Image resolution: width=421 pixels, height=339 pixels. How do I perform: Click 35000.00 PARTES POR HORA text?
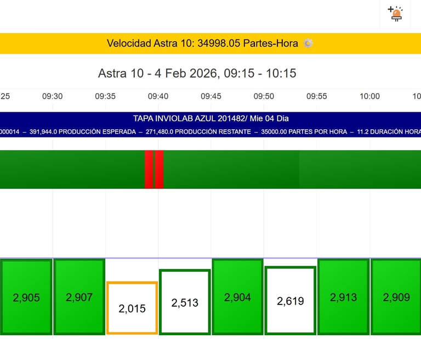pos(304,131)
